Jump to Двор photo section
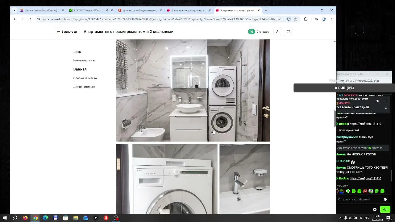395x222 pixels. pos(77,52)
